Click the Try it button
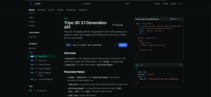Viewport: 211px width, 97px height. click(x=123, y=45)
